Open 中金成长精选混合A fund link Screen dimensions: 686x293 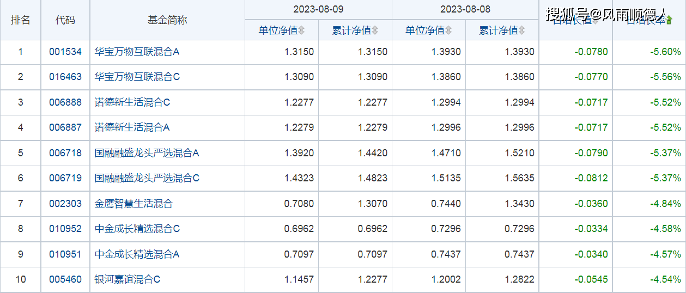pos(137,254)
